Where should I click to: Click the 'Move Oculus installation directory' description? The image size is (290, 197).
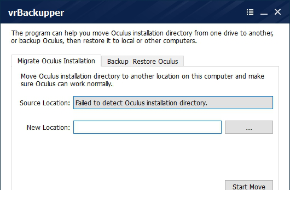click(x=142, y=80)
